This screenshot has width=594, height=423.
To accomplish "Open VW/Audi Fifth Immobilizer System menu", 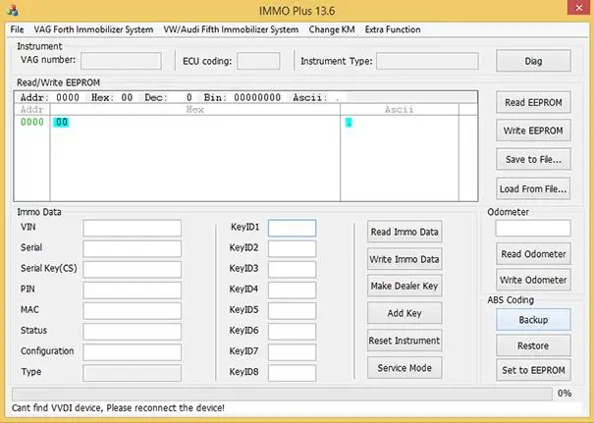I will tap(231, 29).
